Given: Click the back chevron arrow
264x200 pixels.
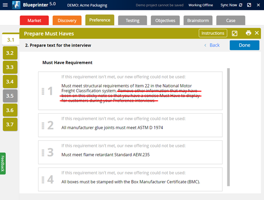Looking at the screenshot, I should point(205,45).
